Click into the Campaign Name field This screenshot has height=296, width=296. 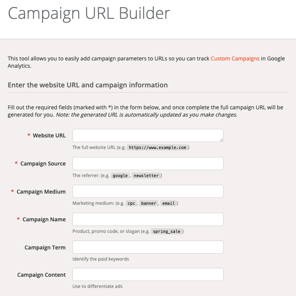point(148,219)
